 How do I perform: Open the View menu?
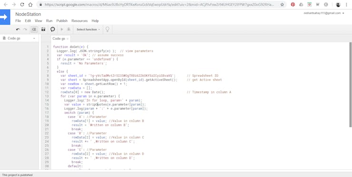(x=39, y=21)
